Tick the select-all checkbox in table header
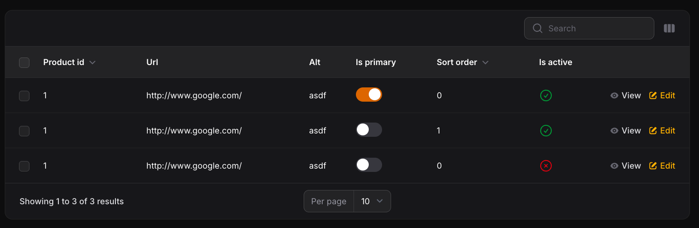Viewport: 699px width, 228px height. coord(24,63)
